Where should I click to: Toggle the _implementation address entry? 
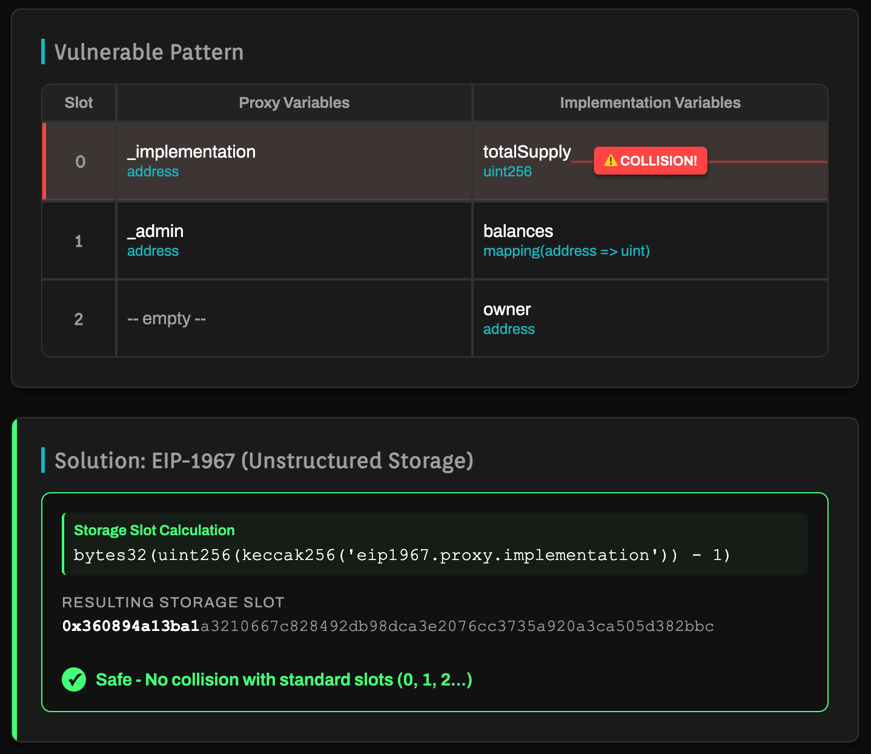(x=191, y=159)
